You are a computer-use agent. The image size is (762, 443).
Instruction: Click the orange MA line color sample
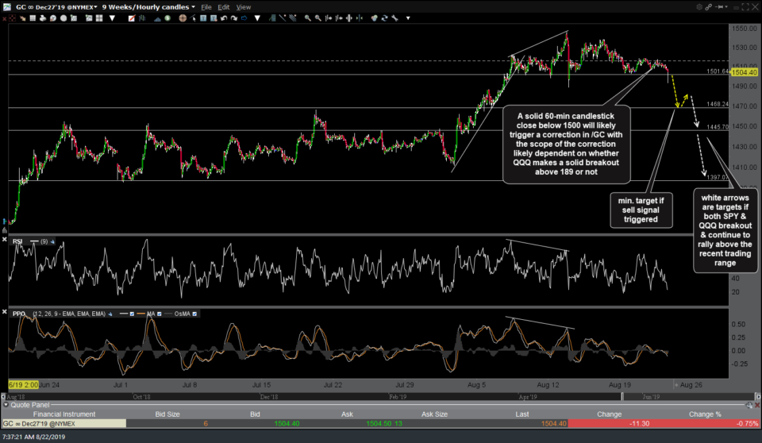[x=141, y=314]
